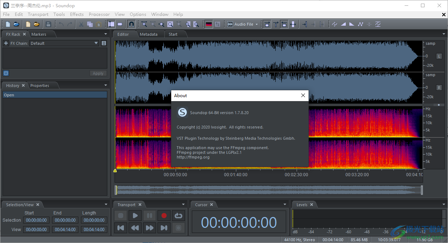Close the Levels panel tab
Image resolution: width=448 pixels, height=243 pixels.
(311, 205)
